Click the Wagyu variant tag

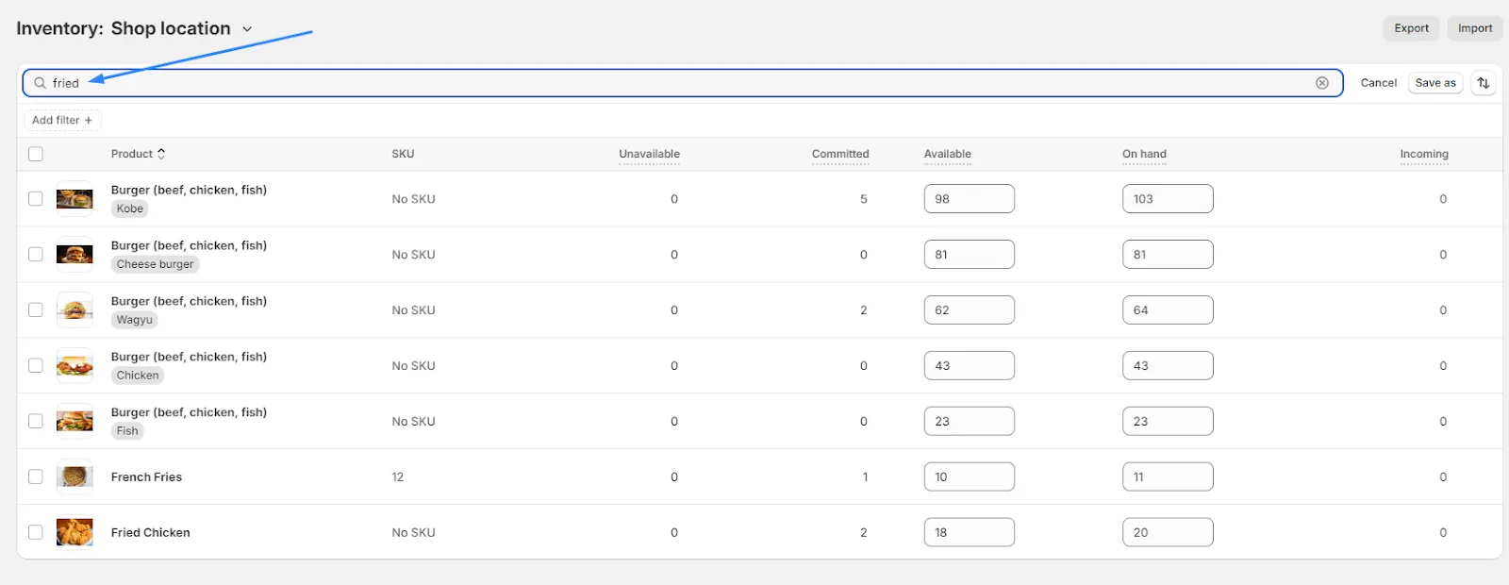click(134, 320)
